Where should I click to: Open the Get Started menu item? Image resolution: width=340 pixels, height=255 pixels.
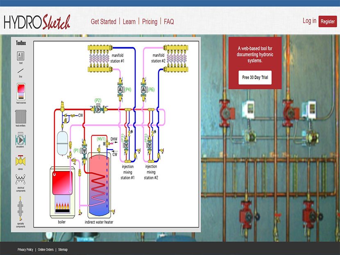[x=104, y=22]
